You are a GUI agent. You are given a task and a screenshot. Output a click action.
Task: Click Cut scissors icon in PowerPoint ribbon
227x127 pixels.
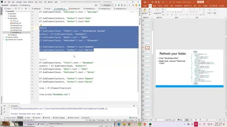click(150, 9)
